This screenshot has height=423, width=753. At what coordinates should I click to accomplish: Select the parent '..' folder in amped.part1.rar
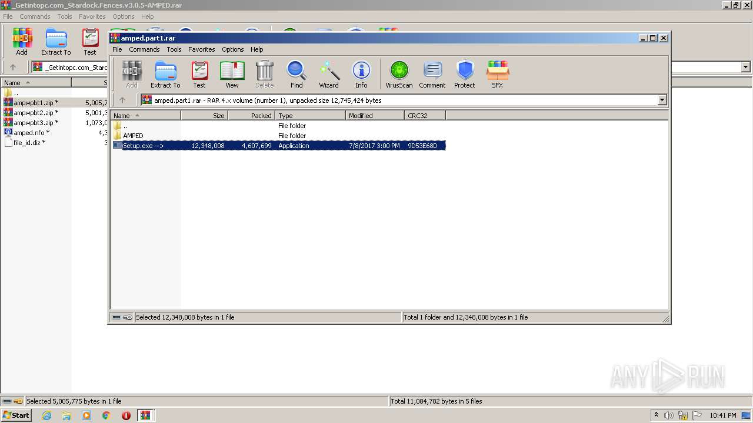click(278, 126)
